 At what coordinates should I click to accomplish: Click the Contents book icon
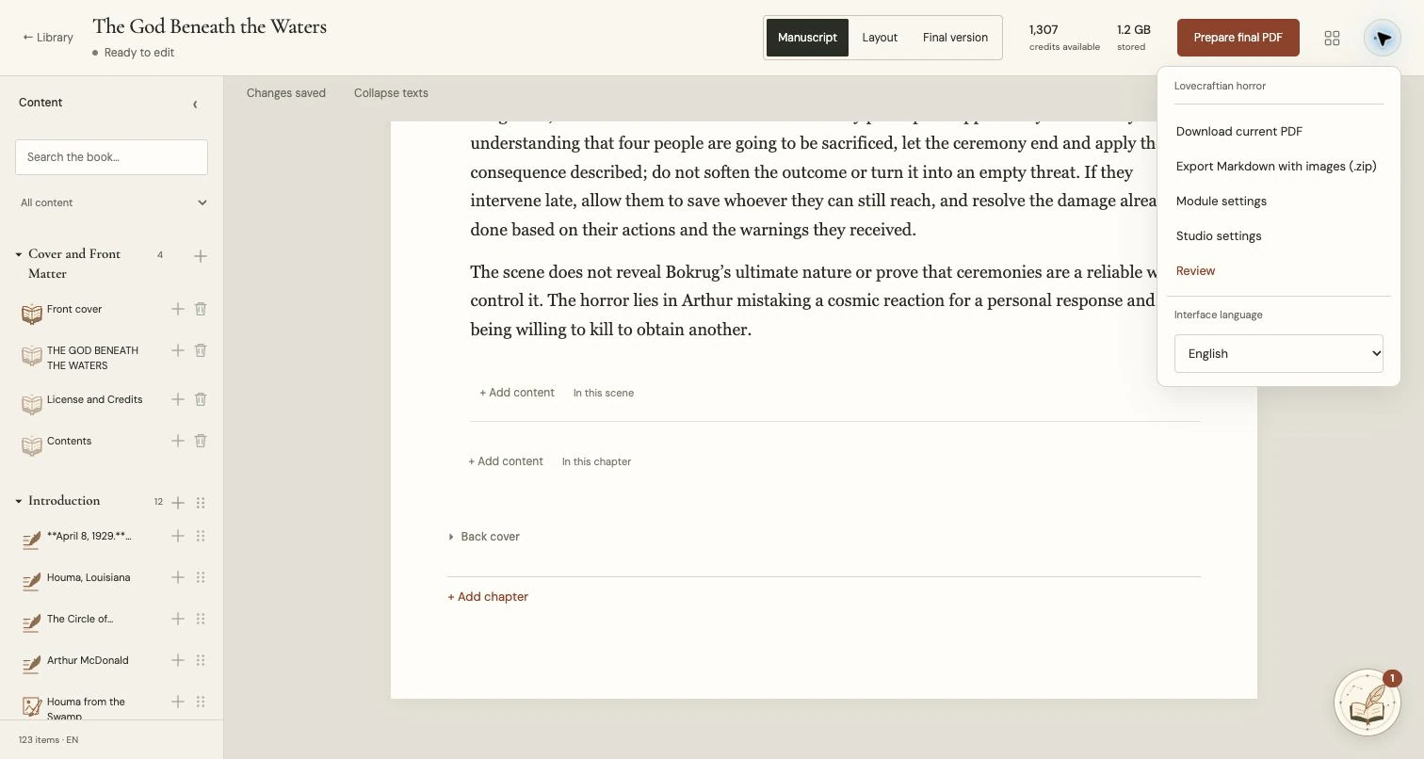tap(32, 445)
